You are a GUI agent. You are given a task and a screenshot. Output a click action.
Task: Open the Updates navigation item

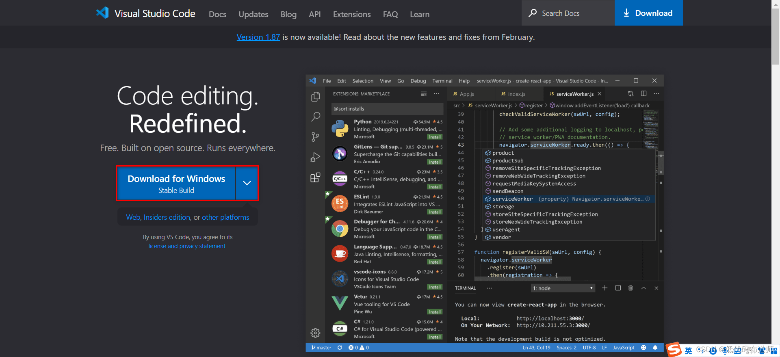point(253,14)
